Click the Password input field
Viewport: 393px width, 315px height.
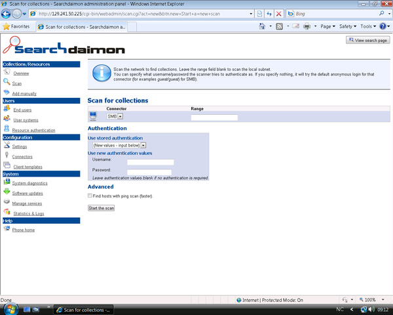pyautogui.click(x=149, y=173)
